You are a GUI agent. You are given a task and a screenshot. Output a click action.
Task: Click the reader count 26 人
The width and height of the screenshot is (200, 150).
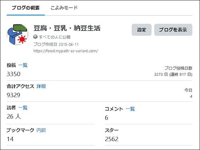[x=14, y=116]
